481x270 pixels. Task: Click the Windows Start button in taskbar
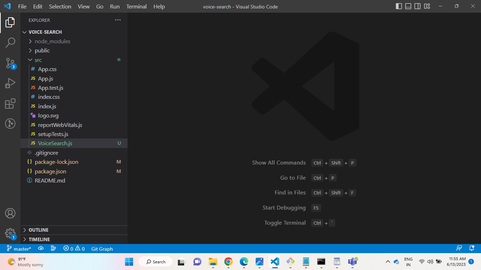point(129,262)
